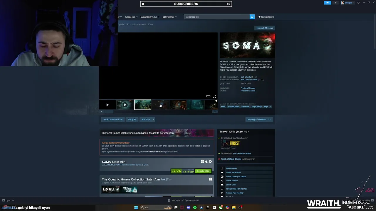Open the notifications bell icon
This screenshot has width=376, height=211.
pos(336,3)
